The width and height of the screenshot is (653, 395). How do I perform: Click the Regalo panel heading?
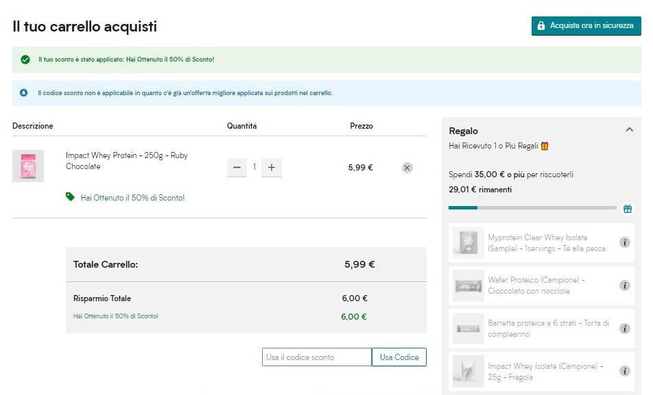click(x=464, y=131)
